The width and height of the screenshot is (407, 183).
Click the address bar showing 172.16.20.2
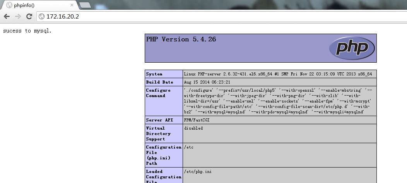click(x=222, y=17)
